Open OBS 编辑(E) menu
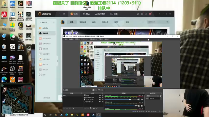The image size is (209, 117). pos(71,39)
